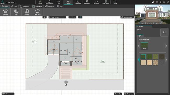Toggle the teal globe button

coord(80,17)
